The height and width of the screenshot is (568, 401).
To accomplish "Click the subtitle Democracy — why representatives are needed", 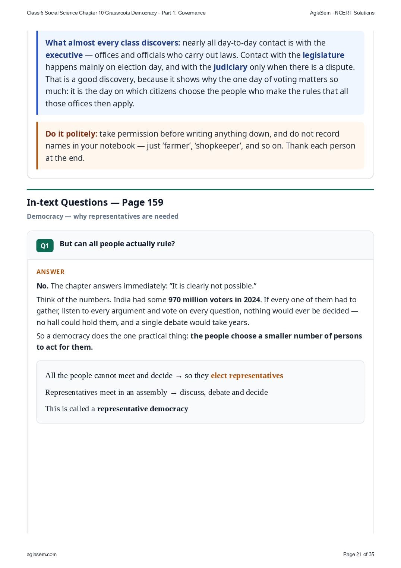I will click(102, 216).
